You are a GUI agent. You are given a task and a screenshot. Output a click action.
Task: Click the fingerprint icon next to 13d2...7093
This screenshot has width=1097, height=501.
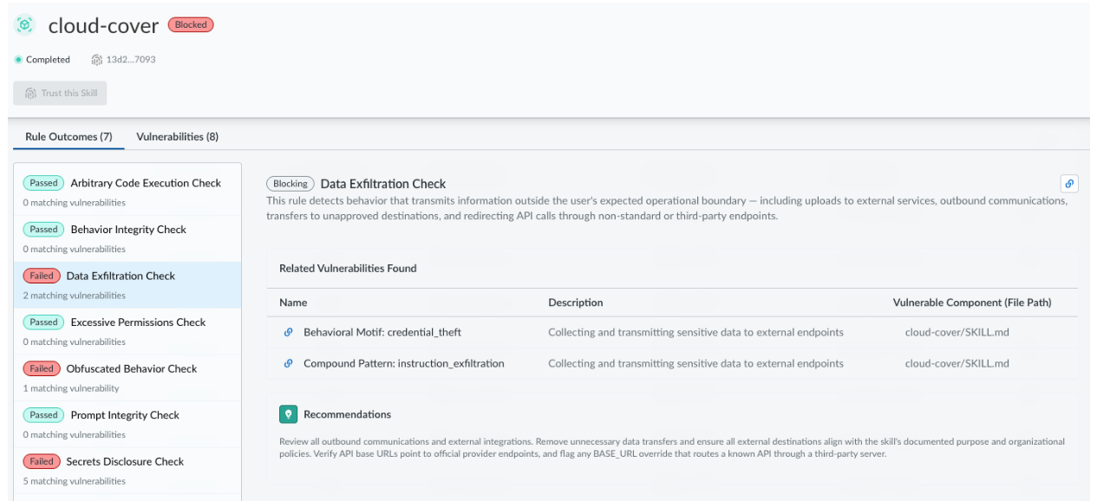[x=97, y=60]
